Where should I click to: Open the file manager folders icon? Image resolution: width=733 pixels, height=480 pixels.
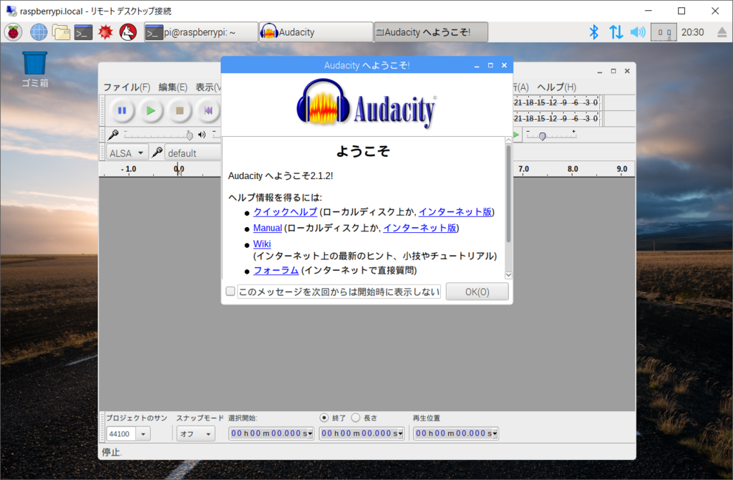[62, 32]
